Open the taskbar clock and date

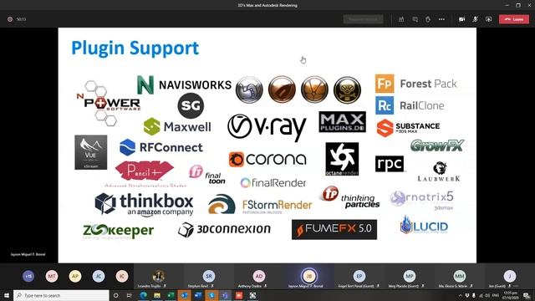(510, 295)
